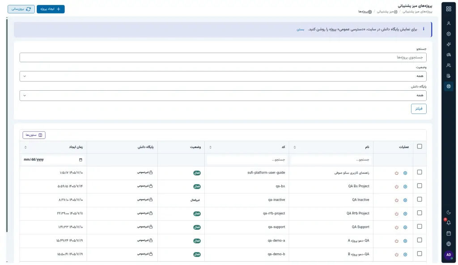
Task: Click the کد column search field
Action: [246, 160]
